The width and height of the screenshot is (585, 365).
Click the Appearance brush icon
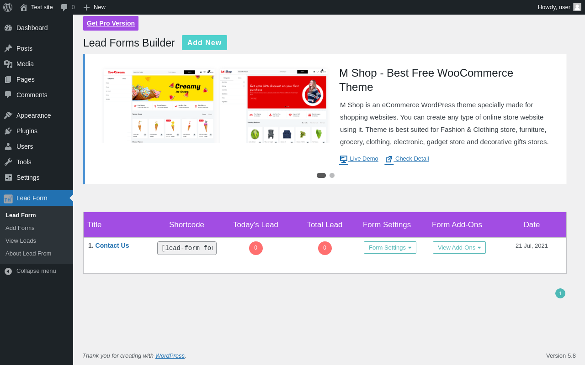click(8, 115)
